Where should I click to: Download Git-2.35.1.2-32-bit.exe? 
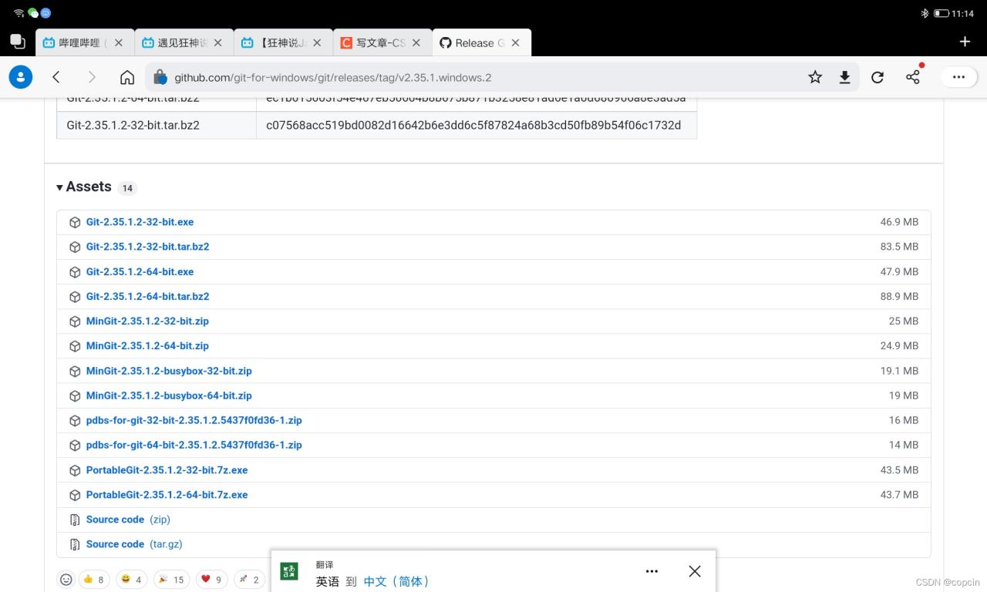click(x=140, y=222)
